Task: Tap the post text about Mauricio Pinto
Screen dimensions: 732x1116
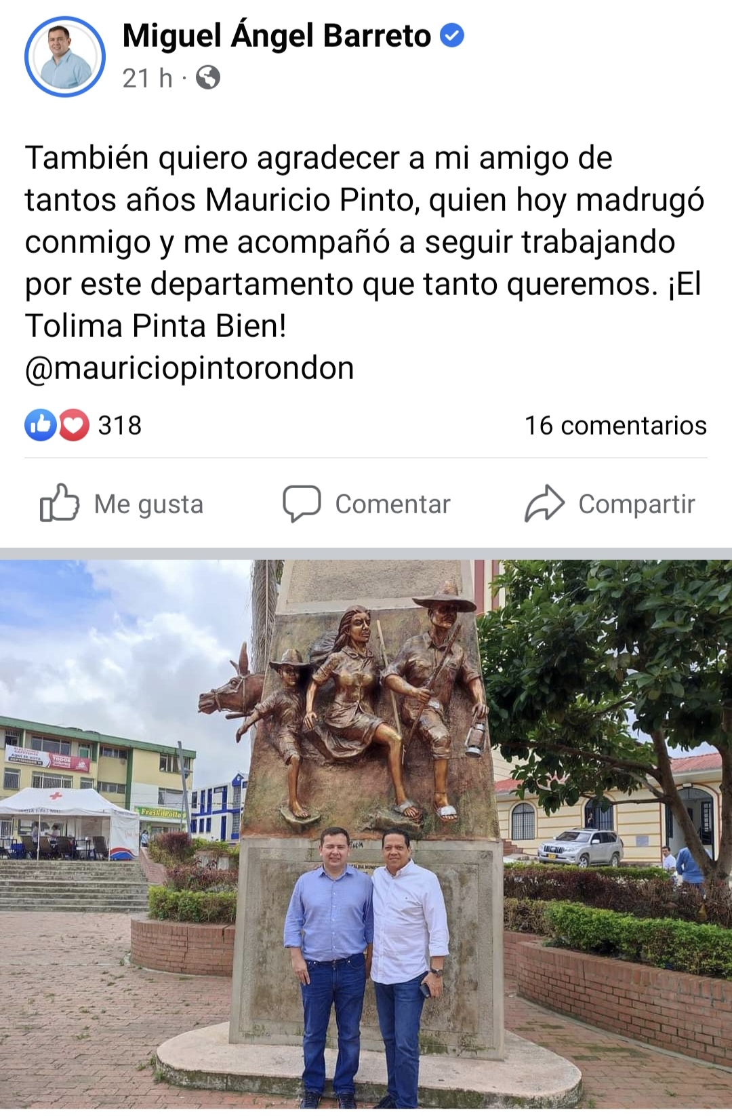Action: (365, 242)
